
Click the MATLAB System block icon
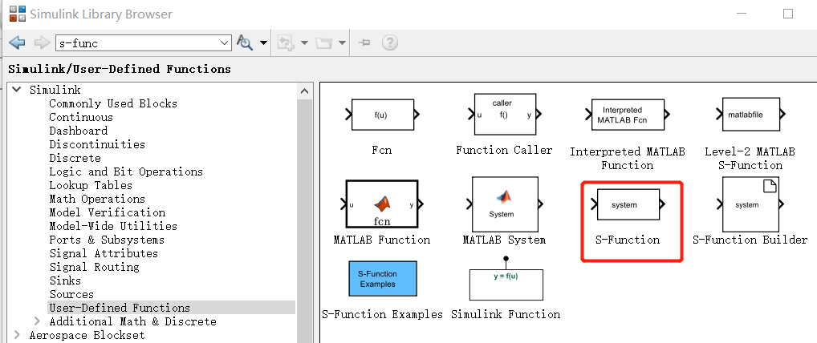coord(505,204)
